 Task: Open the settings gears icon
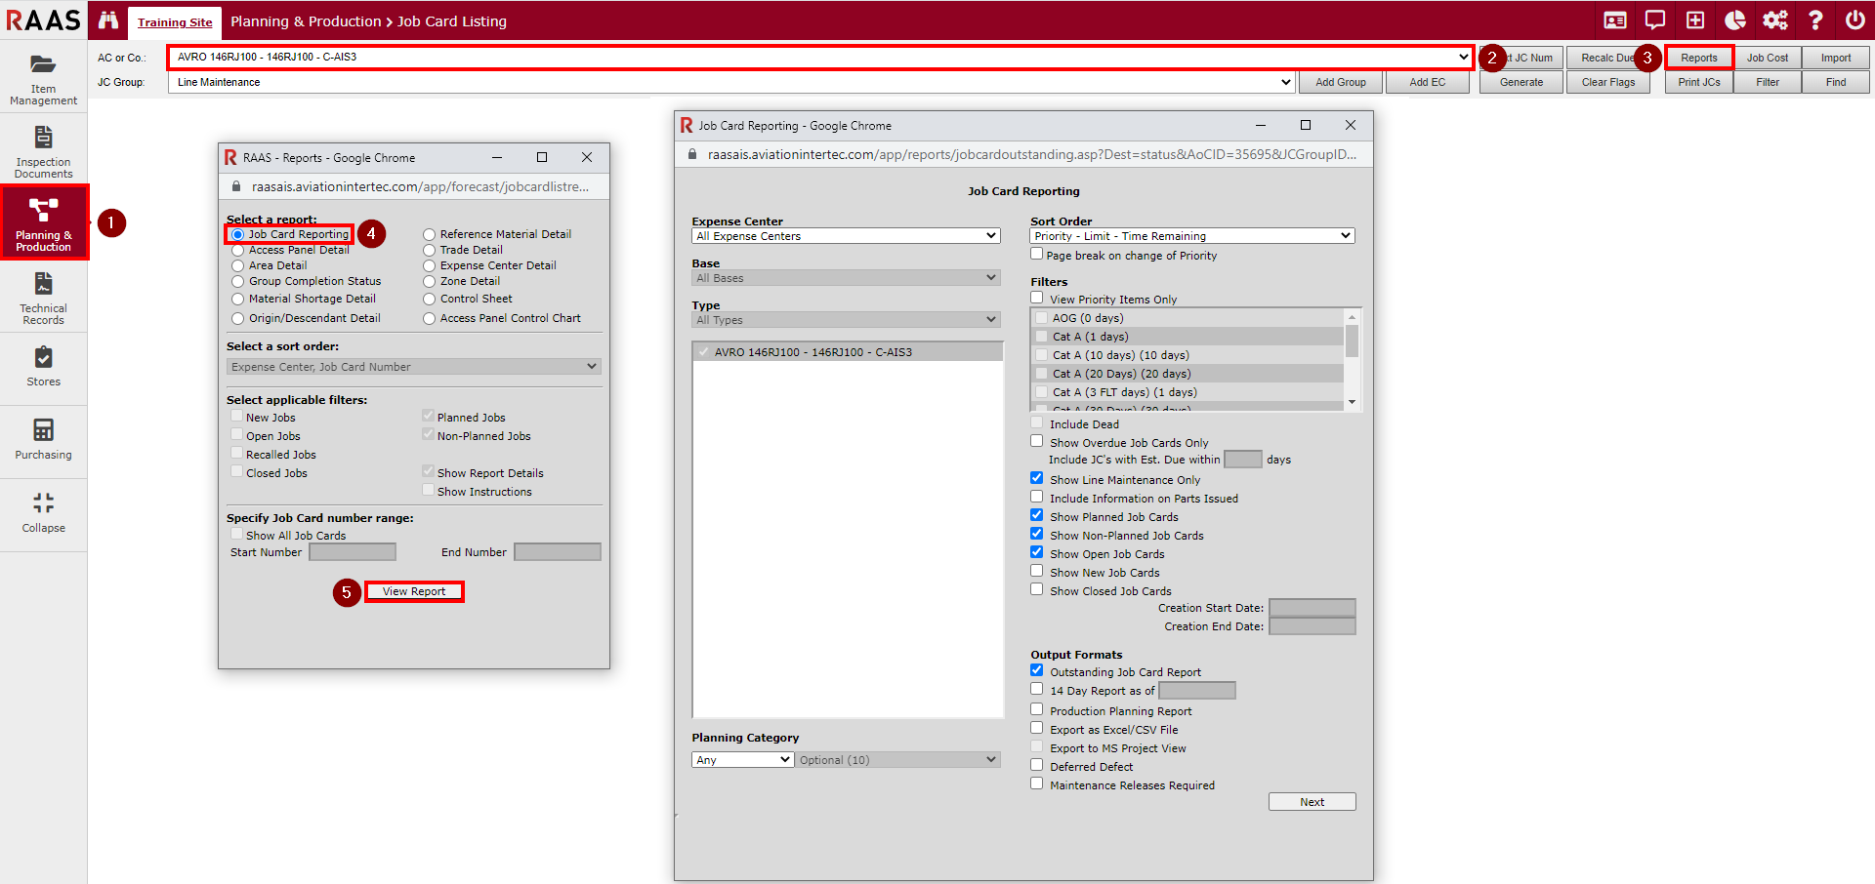pos(1774,20)
